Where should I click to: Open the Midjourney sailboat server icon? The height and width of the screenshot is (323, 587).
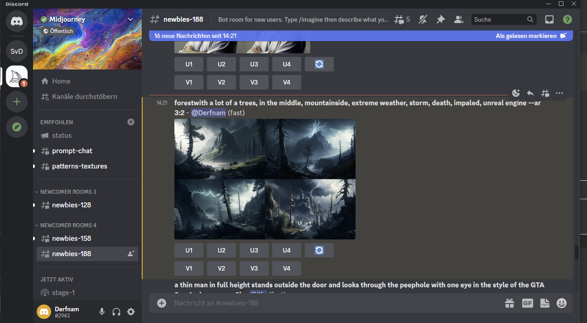tap(17, 76)
